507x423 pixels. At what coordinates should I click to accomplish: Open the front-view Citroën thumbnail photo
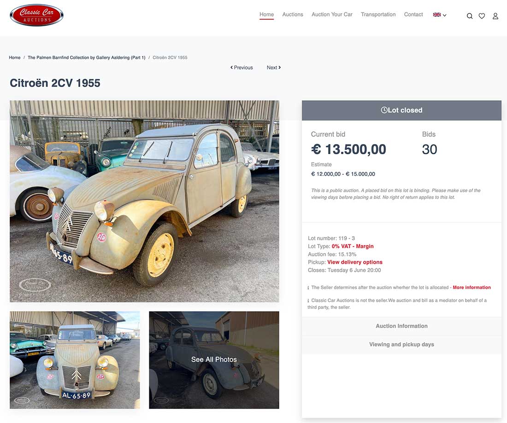(x=75, y=360)
